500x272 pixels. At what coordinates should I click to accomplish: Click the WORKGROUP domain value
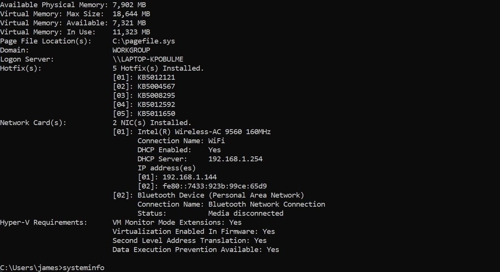(131, 50)
